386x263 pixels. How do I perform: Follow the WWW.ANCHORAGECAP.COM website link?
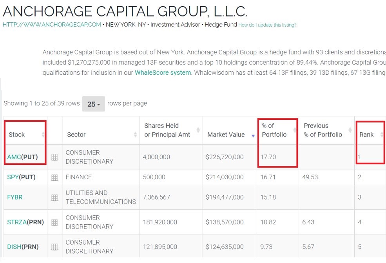pos(51,24)
